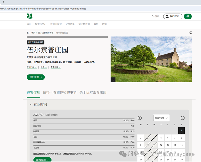This screenshot has height=162, width=201.
Task: Click the green 预约参观 button
Action: (x=35, y=77)
